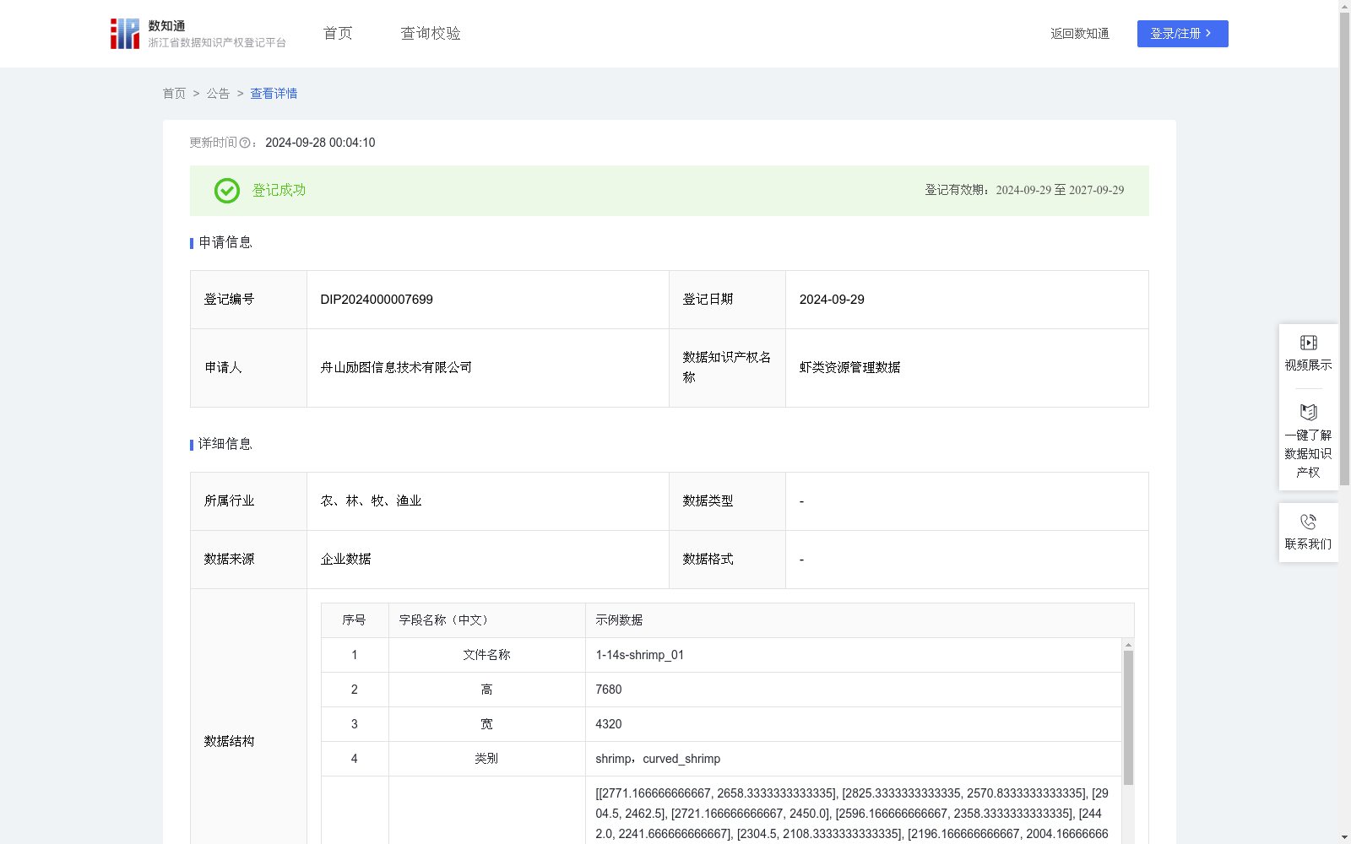
Task: Click the 数据来源 label cell
Action: pyautogui.click(x=248, y=560)
